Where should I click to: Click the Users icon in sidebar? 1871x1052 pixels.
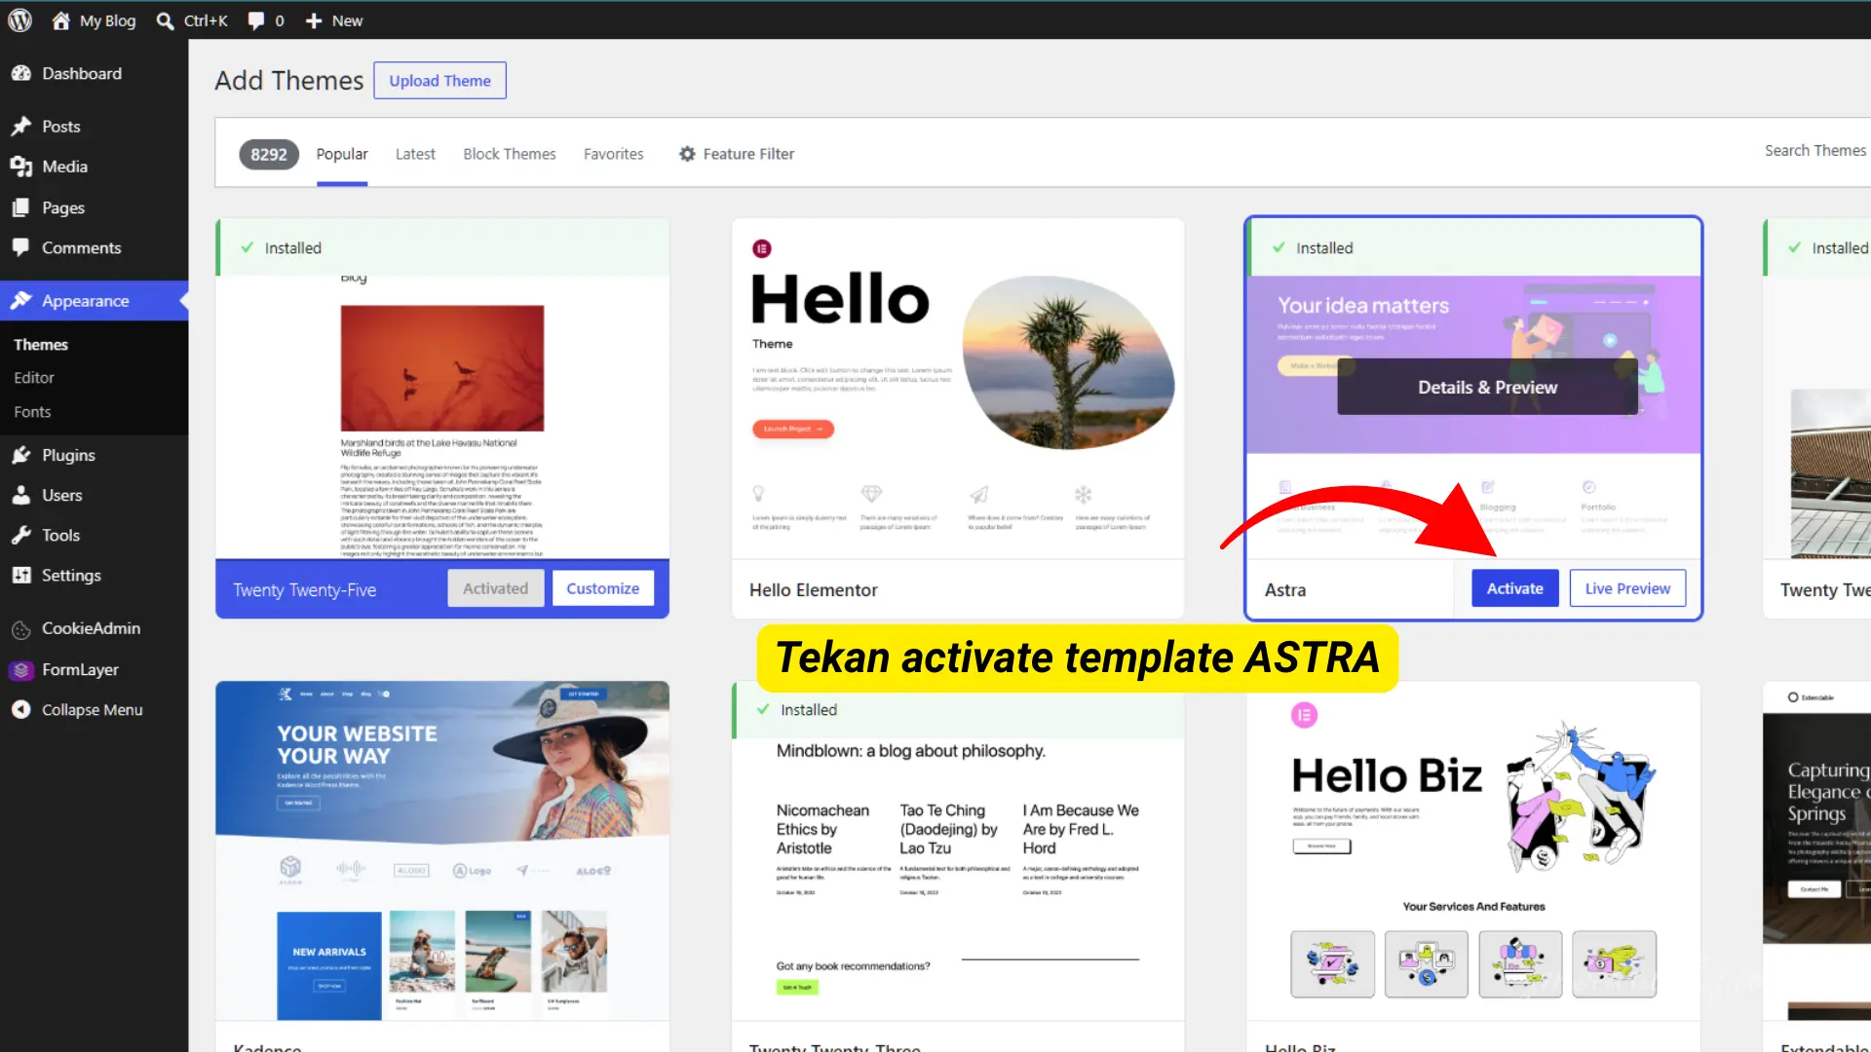21,495
